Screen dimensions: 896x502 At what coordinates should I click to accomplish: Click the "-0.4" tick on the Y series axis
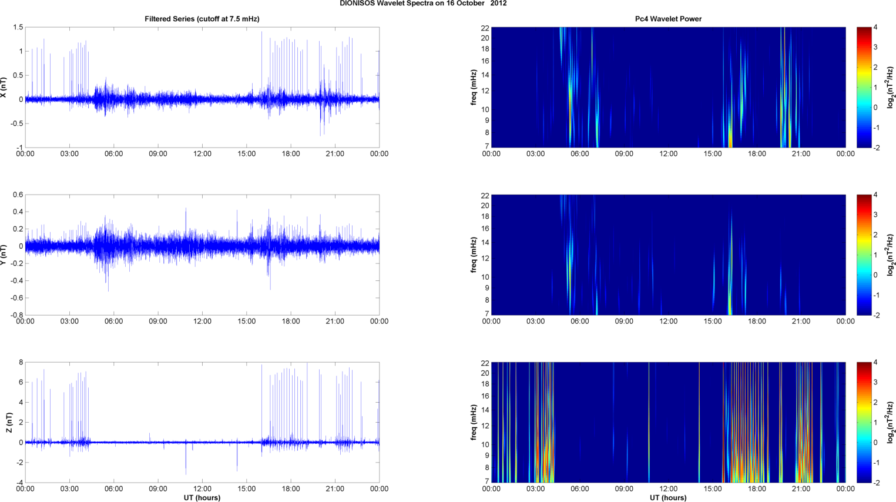point(16,281)
